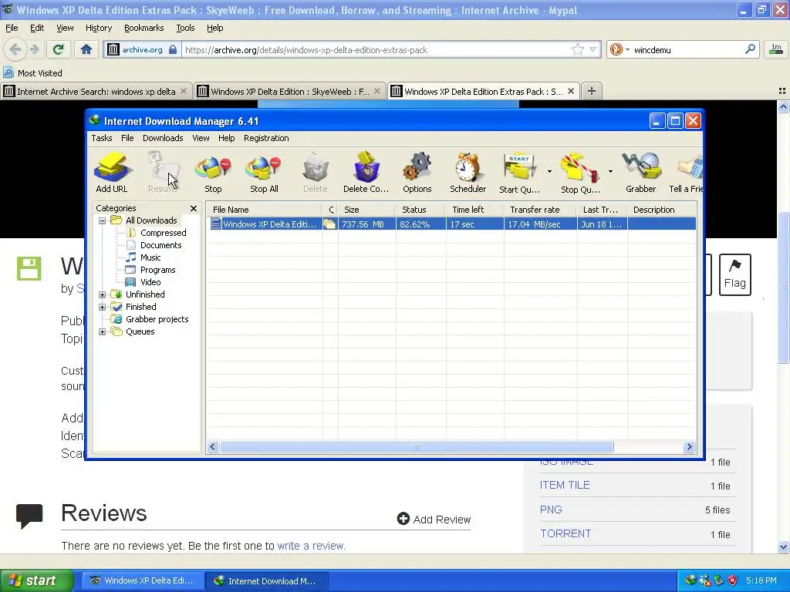Click the IDM horizontal scrollbar thumb
Screen dimensions: 790x592
coord(417,447)
